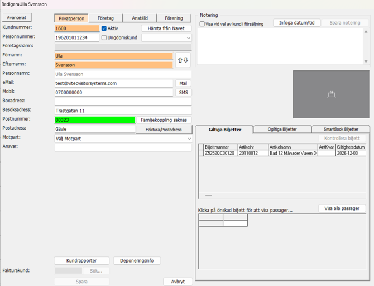Click Visa alla passager button
This screenshot has height=286, width=374.
click(342, 208)
